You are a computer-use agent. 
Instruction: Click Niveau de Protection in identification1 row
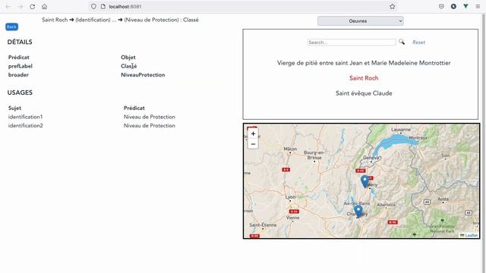(x=150, y=117)
